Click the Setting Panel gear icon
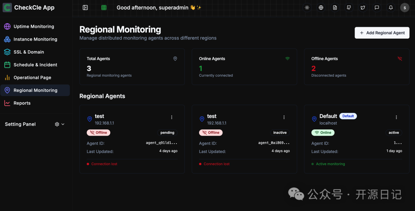This screenshot has width=415, height=211. point(57,124)
